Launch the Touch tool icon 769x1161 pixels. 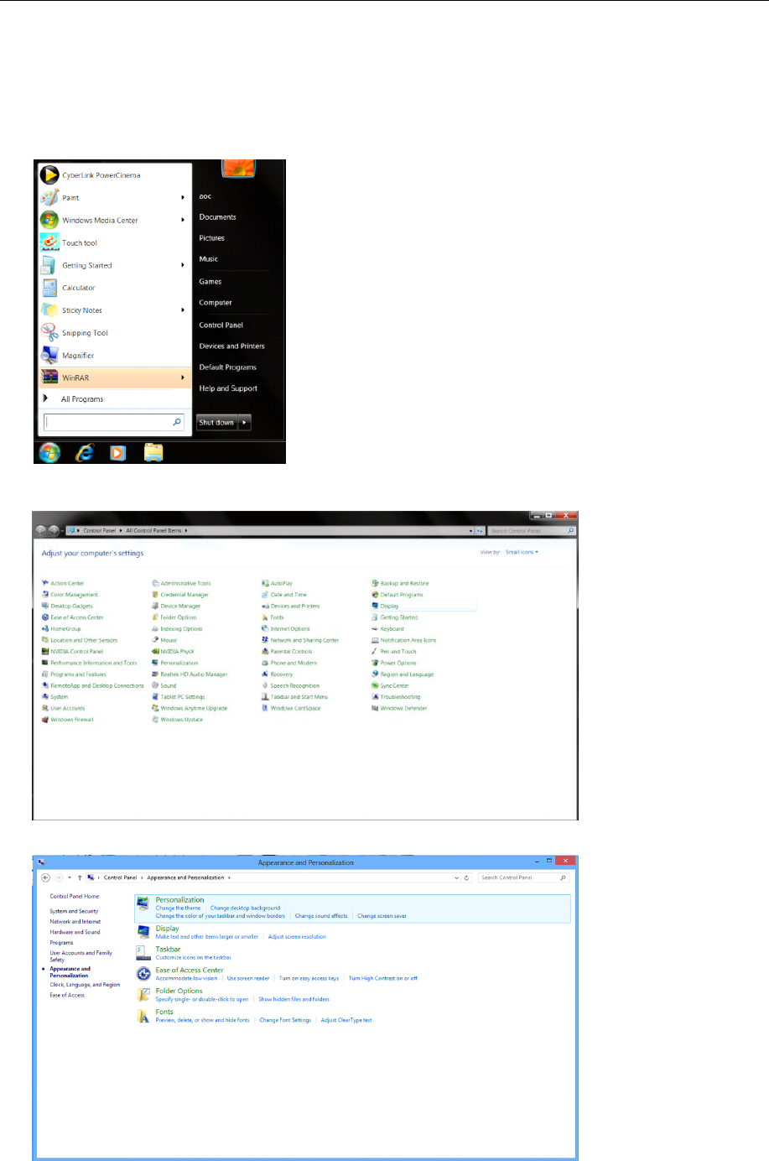(49, 242)
